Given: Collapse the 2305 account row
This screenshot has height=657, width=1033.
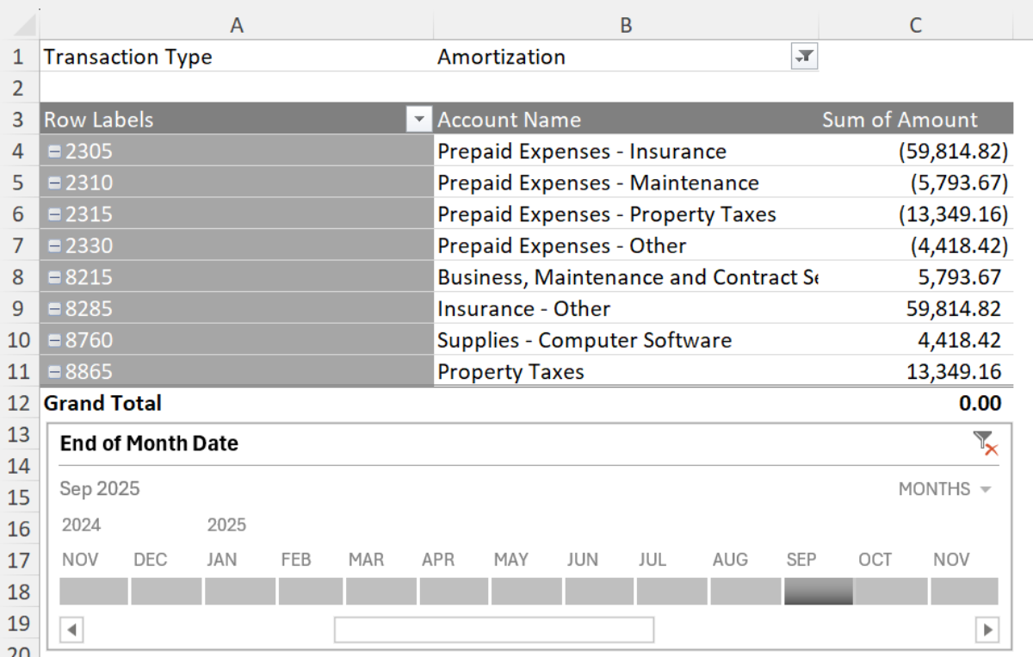Looking at the screenshot, I should pos(54,152).
